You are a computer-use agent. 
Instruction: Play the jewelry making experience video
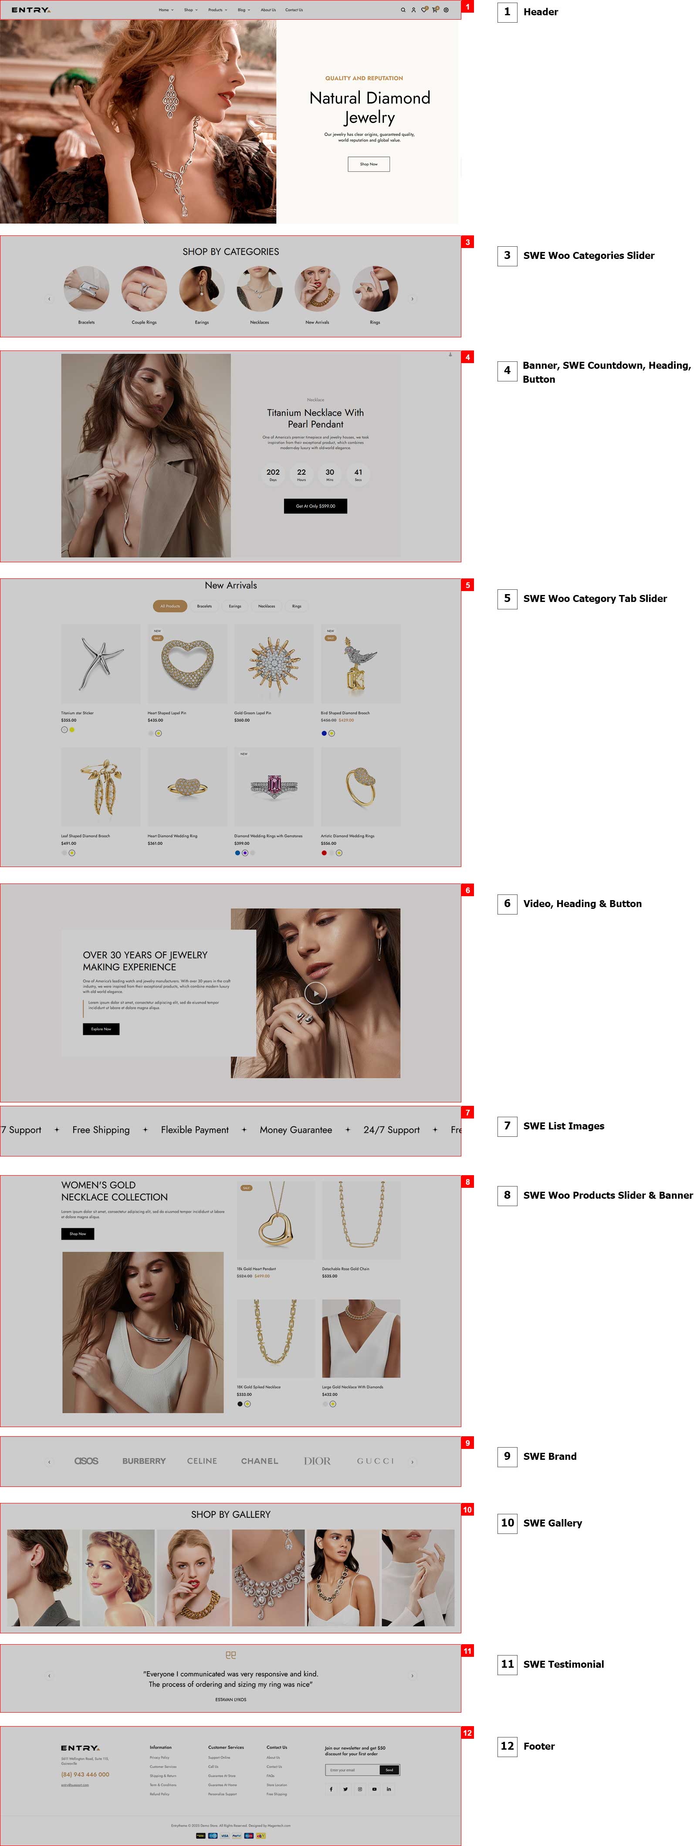pos(315,993)
